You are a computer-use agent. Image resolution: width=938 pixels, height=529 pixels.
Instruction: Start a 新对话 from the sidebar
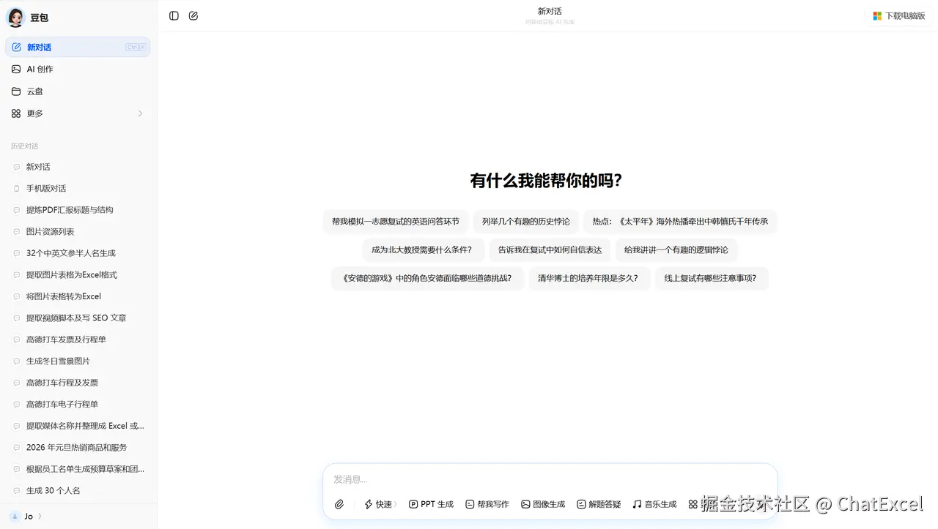(x=78, y=47)
